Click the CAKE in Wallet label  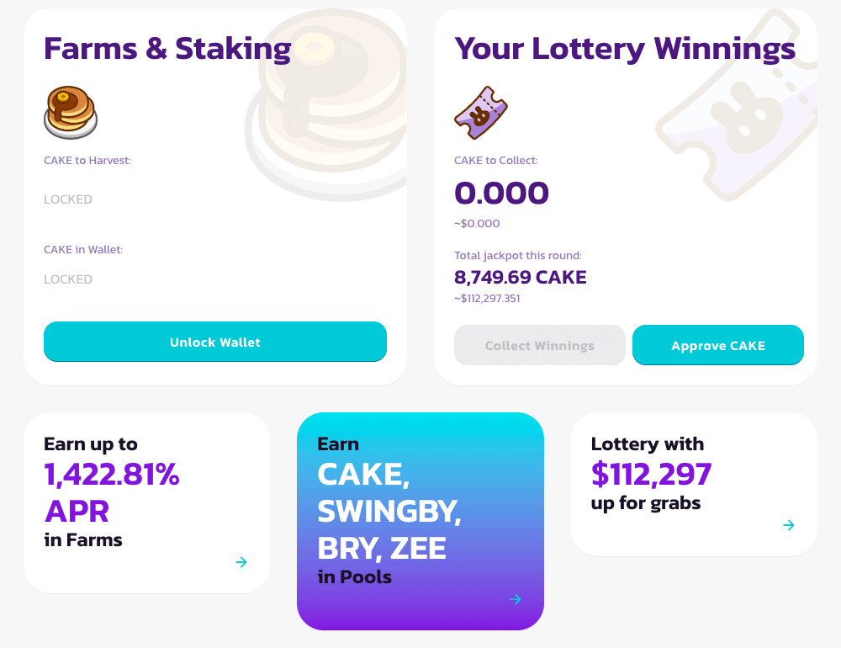83,250
